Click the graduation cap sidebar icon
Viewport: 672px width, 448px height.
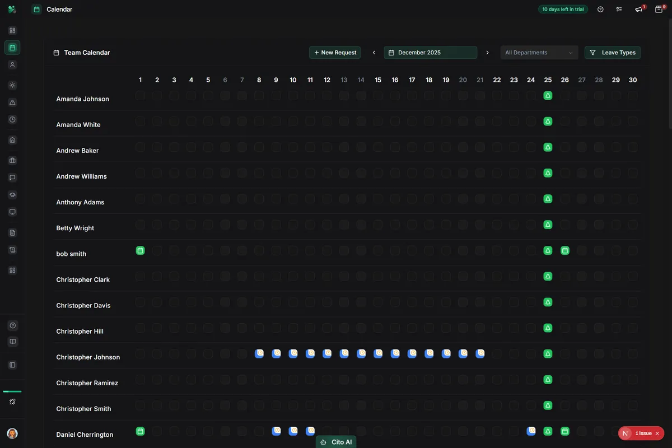click(x=12, y=195)
